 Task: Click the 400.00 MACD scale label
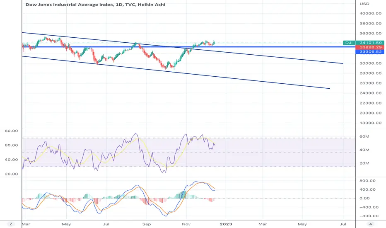click(x=367, y=189)
